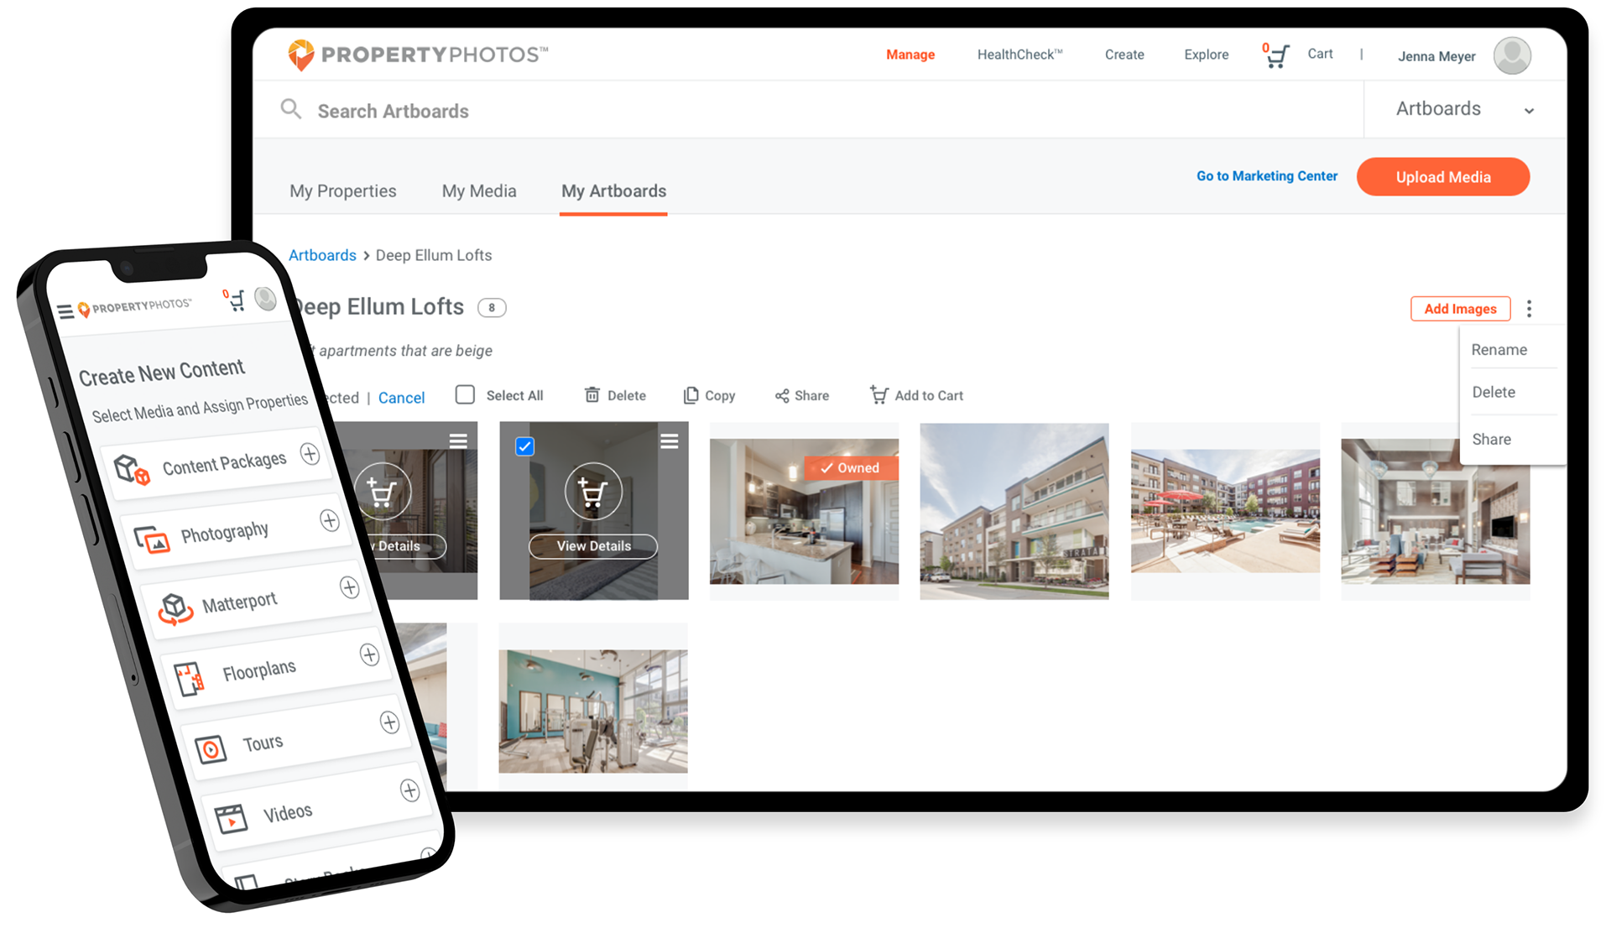Open the Explore menu
The image size is (1611, 933).
pyautogui.click(x=1207, y=55)
